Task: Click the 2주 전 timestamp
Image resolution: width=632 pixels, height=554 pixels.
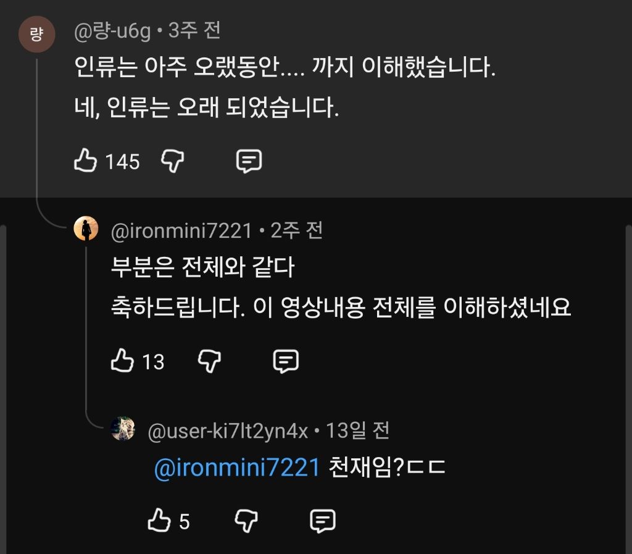Action: pos(296,231)
